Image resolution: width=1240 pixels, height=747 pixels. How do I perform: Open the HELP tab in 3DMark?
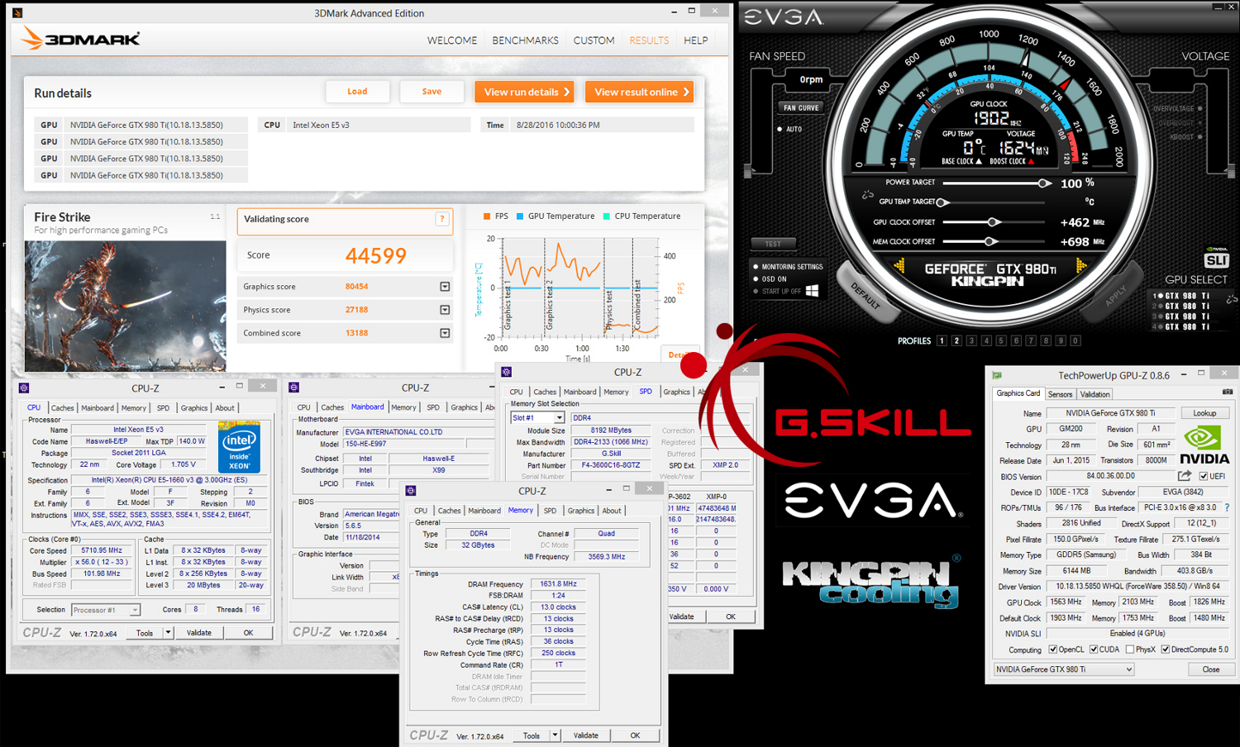coord(695,40)
